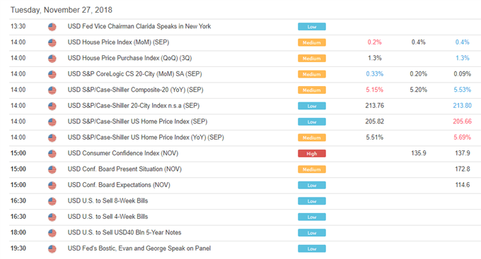
Task: Click flag icon beside House Price Index (MoM)
Action: coord(52,42)
